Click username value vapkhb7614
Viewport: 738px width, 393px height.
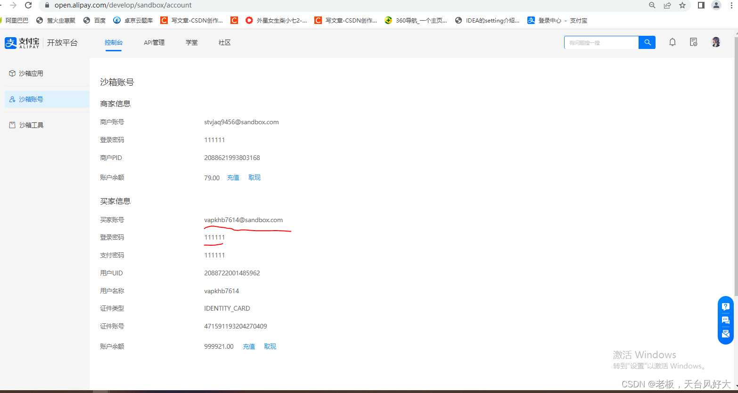[x=221, y=291]
